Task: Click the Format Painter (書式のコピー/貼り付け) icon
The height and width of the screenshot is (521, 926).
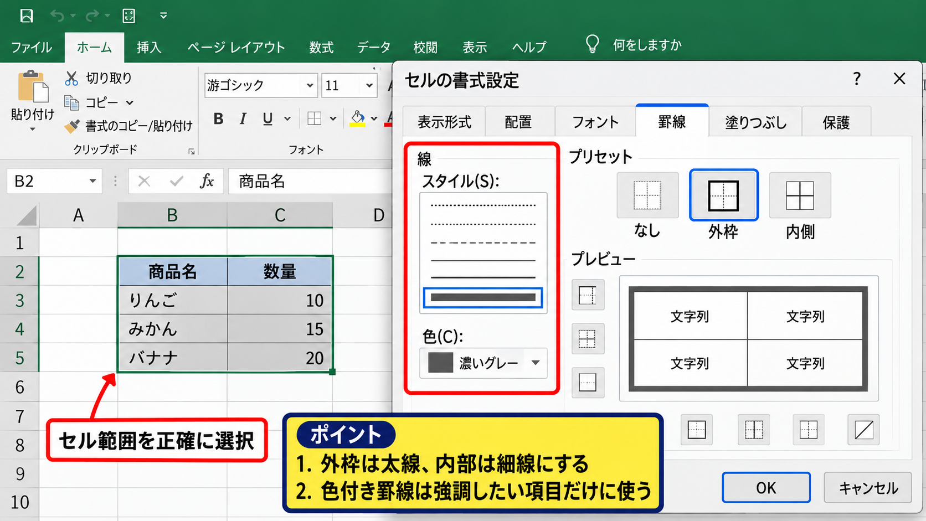Action: click(71, 126)
